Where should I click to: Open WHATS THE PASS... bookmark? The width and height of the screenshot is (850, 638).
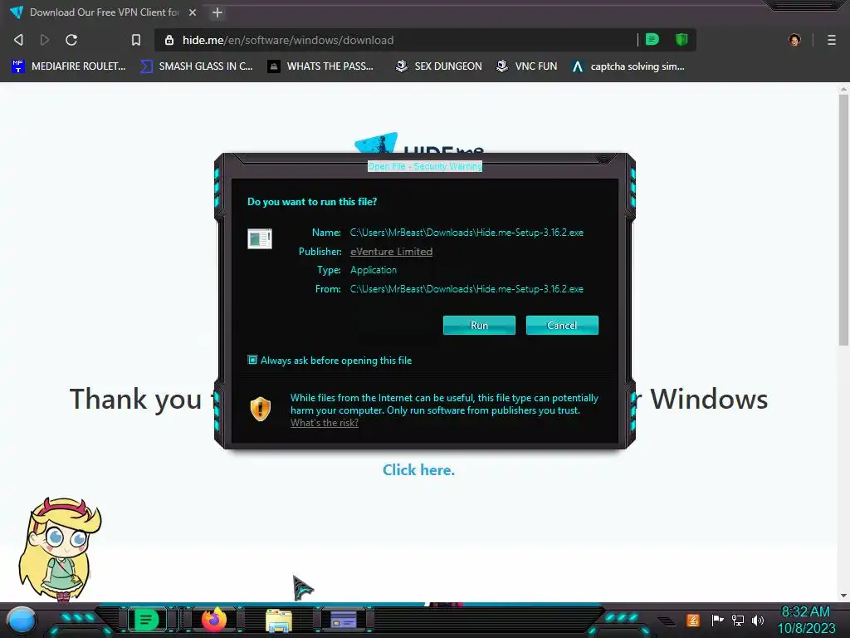321,66
